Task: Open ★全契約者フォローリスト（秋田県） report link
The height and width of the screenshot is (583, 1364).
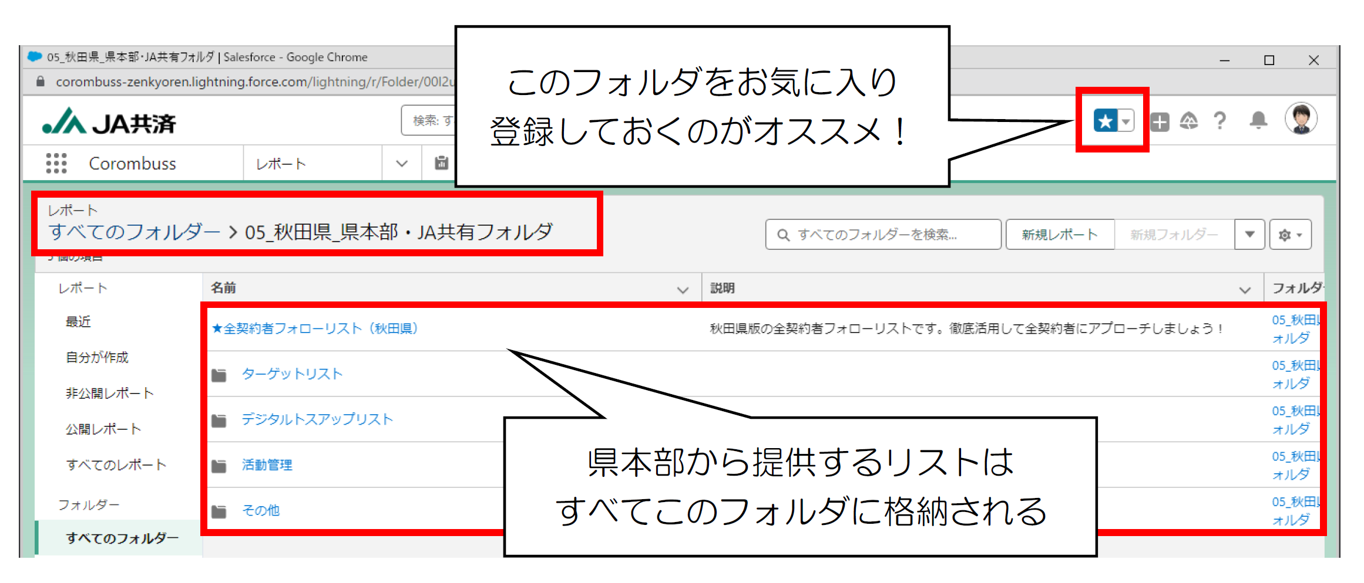Action: coord(315,328)
